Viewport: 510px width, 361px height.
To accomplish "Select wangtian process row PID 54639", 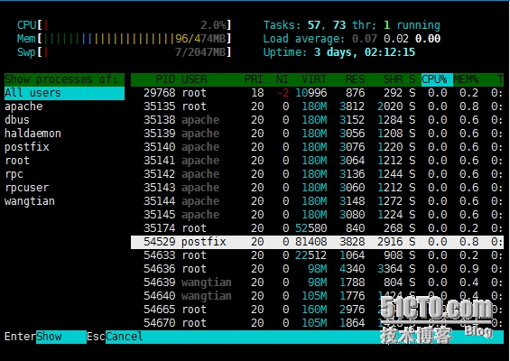I will tap(317, 282).
